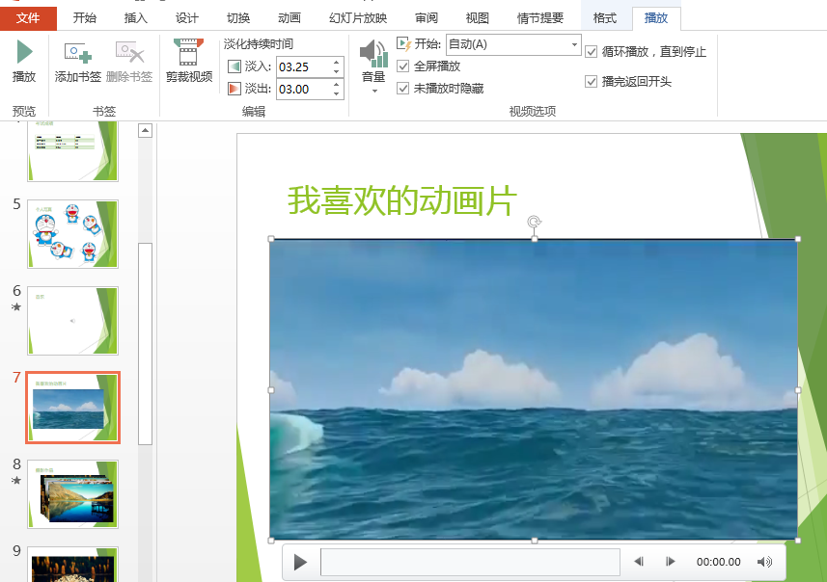Click the 00:00.00 time display
Viewport: 827px width, 582px height.
(x=718, y=562)
